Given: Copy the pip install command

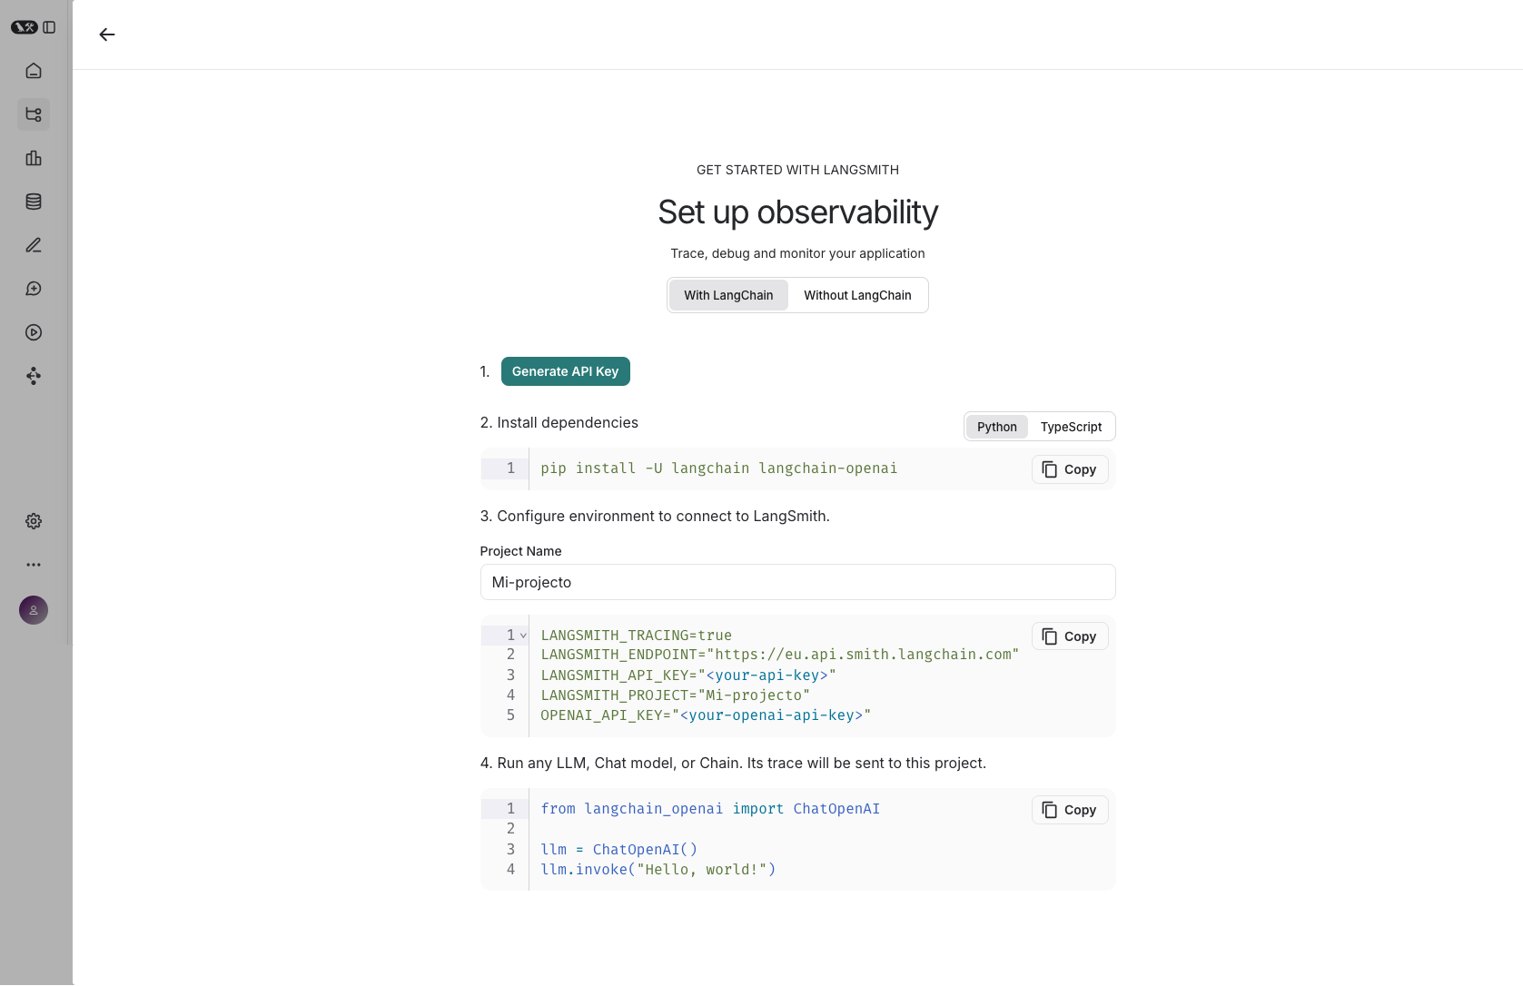Looking at the screenshot, I should (1070, 469).
